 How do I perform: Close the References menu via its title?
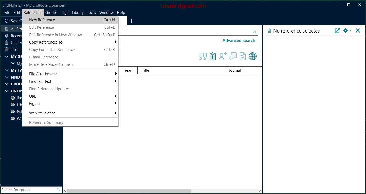pyautogui.click(x=33, y=12)
